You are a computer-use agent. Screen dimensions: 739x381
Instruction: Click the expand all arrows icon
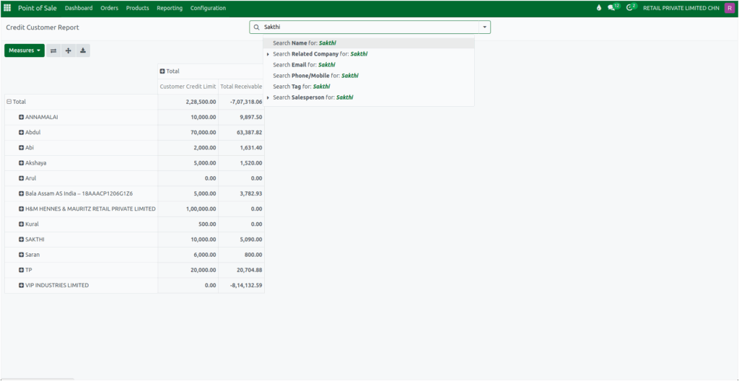point(69,51)
